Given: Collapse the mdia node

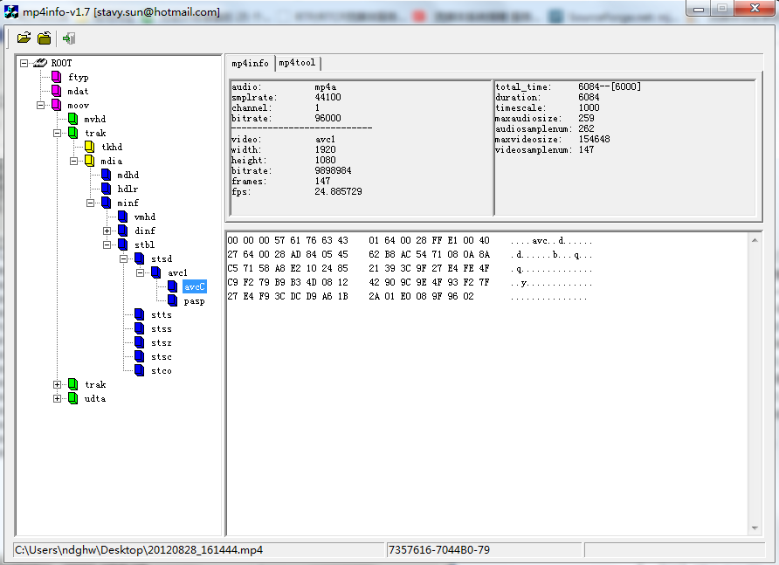Looking at the screenshot, I should tap(73, 161).
